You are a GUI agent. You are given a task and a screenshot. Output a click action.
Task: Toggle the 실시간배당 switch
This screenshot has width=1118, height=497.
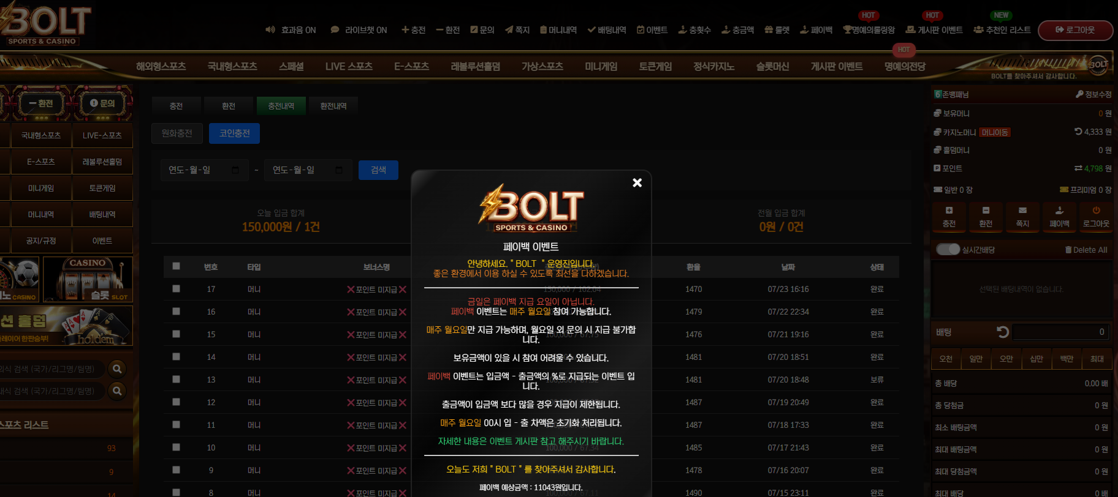[x=948, y=249]
